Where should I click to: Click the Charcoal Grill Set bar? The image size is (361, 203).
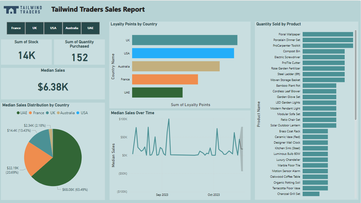tap(311, 194)
